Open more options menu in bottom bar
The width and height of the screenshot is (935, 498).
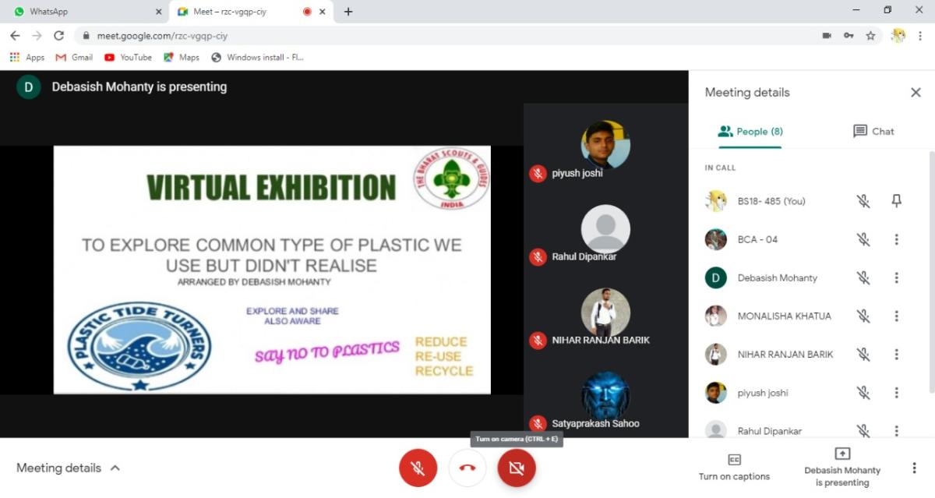(914, 468)
